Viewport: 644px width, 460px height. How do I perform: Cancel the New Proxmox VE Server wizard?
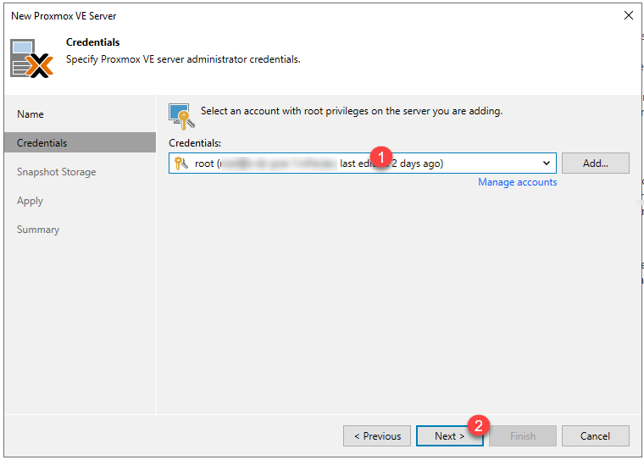pyautogui.click(x=596, y=435)
